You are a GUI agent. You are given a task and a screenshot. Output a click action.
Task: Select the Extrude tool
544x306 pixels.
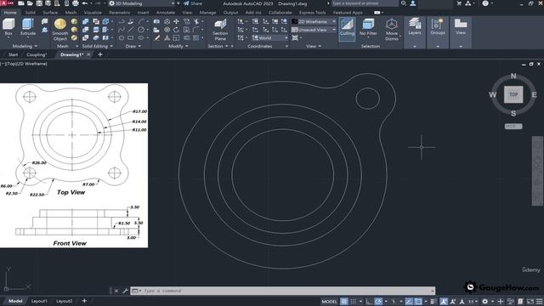(x=28, y=27)
